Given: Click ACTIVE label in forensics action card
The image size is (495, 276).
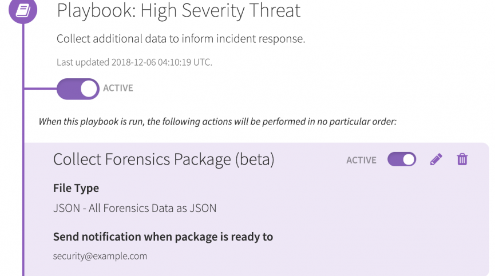Looking at the screenshot, I should (x=361, y=160).
